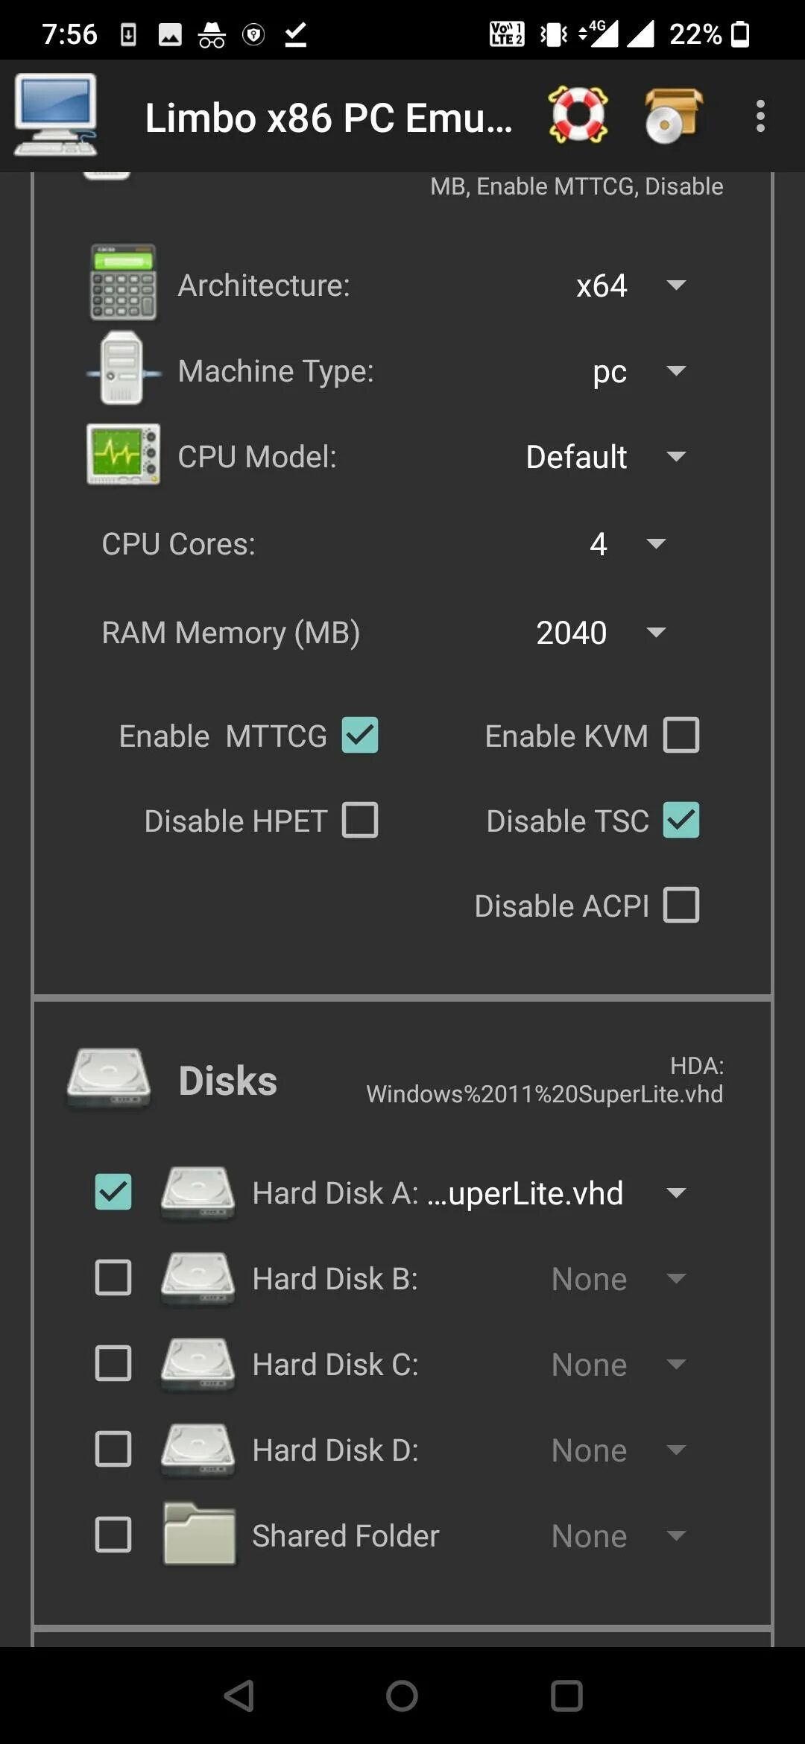
Task: Open the disc box install icon
Action: click(x=673, y=116)
